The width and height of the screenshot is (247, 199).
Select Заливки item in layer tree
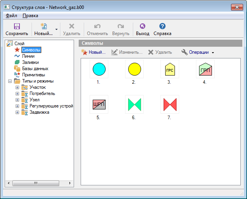click(x=30, y=62)
